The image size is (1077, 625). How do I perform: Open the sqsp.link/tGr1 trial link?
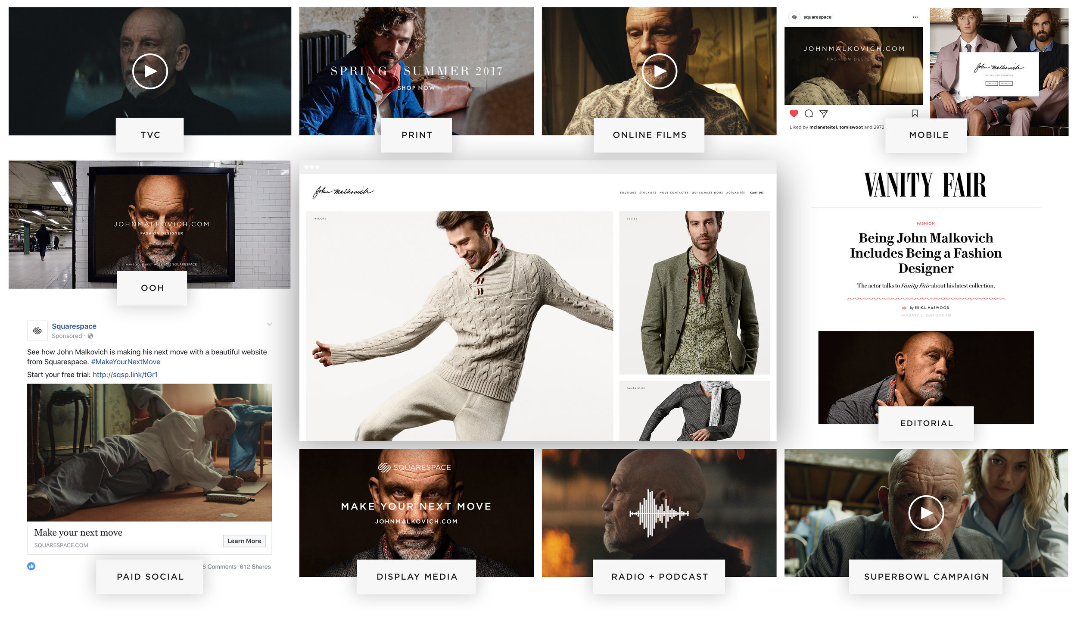tap(125, 375)
